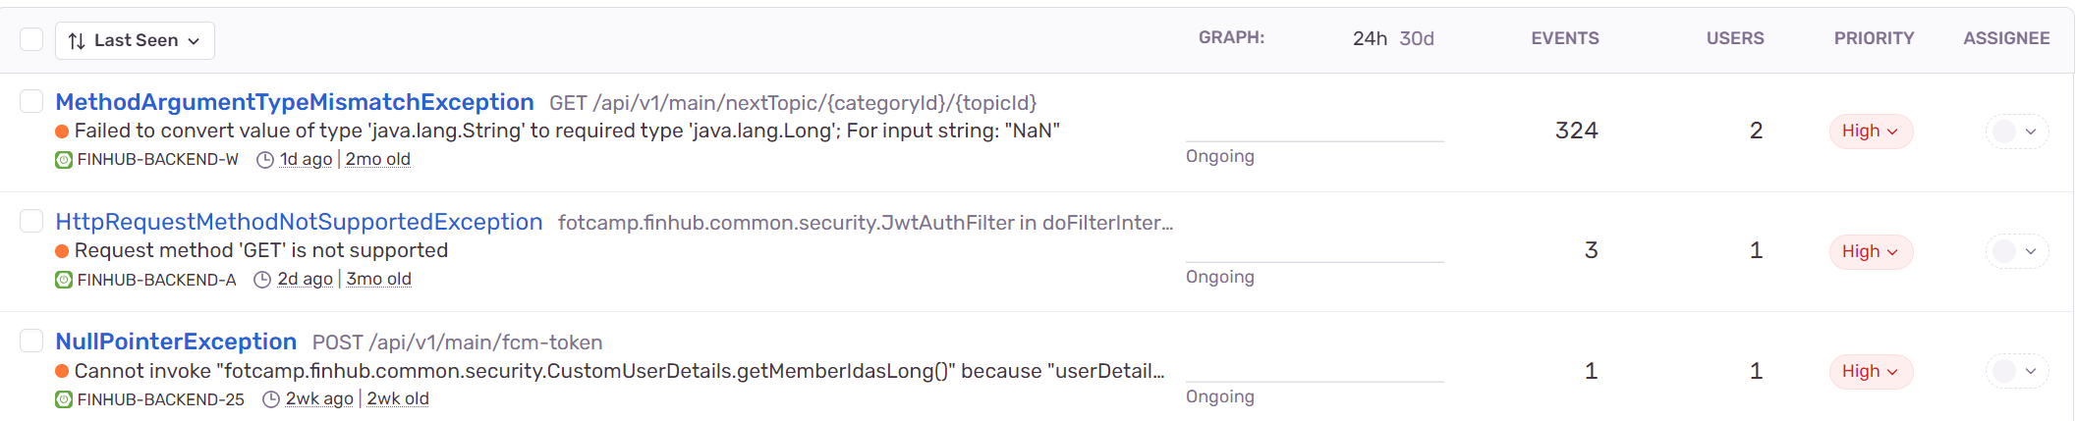Image resolution: width=2076 pixels, height=421 pixels.
Task: Tick the NullPointerException issue checkbox
Action: pyautogui.click(x=31, y=341)
